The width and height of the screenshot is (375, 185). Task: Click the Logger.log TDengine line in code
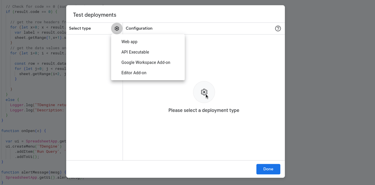(x=37, y=105)
